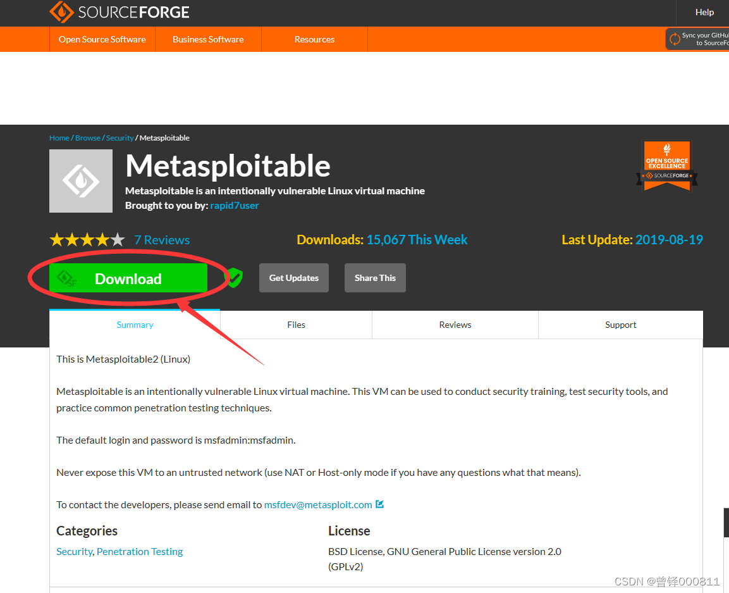
Task: Open the Penetration Testing category link
Action: pyautogui.click(x=140, y=552)
